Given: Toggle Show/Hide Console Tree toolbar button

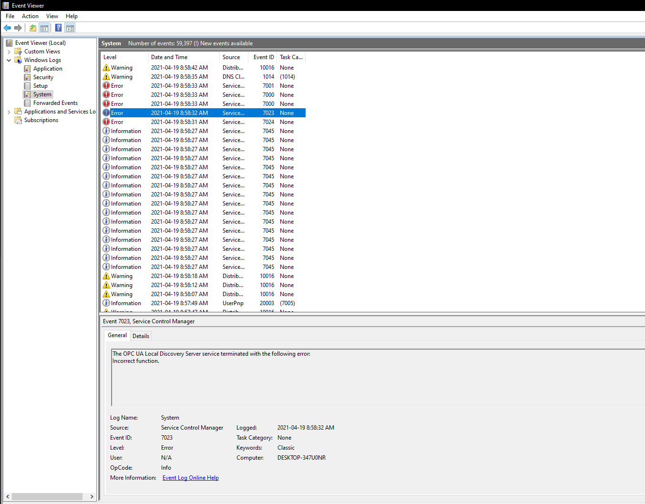Looking at the screenshot, I should pos(44,28).
